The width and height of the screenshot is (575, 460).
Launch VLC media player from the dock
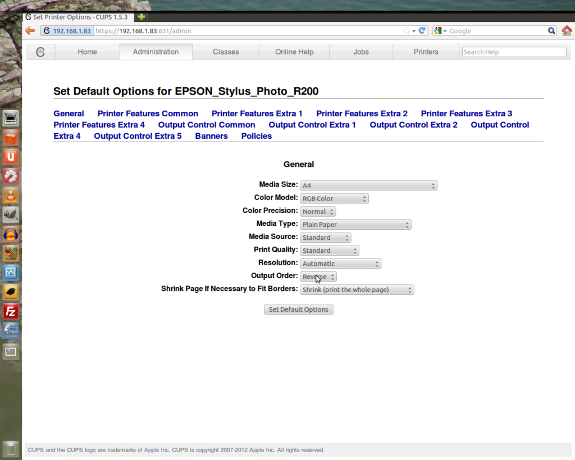[x=11, y=196]
